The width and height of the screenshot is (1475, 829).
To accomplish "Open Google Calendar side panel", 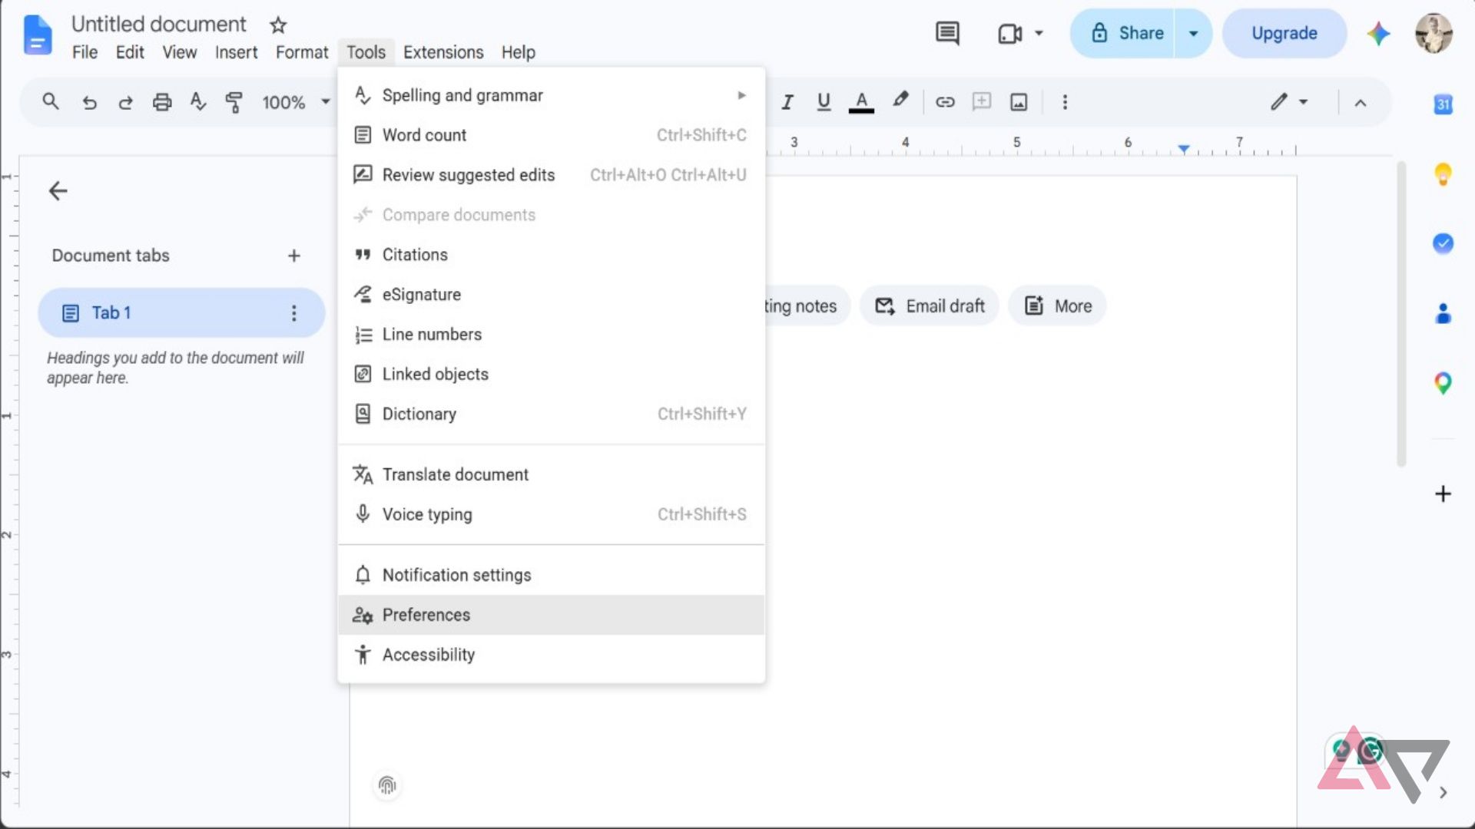I will tap(1443, 104).
